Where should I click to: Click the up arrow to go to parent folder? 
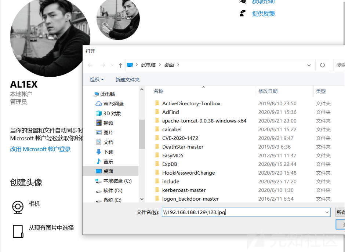pyautogui.click(x=120, y=65)
